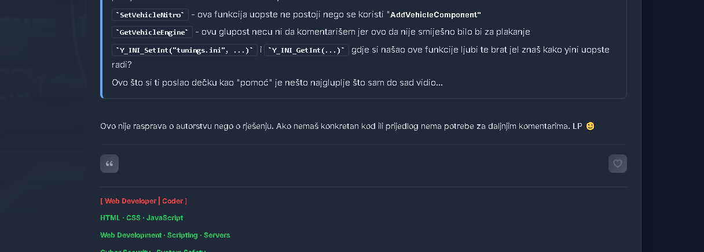Click "Web Developer" in the red signature
This screenshot has width=704, height=252.
[130, 201]
